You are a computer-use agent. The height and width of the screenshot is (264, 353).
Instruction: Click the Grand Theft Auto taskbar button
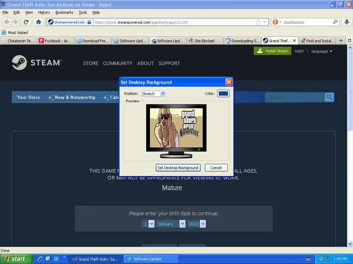pos(96,259)
